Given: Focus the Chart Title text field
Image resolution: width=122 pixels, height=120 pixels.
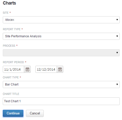Looking at the screenshot, I should tap(61, 101).
